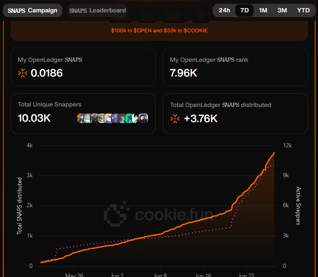Switch to the SNAPS Leaderboard tab
318x277 pixels.
point(97,10)
